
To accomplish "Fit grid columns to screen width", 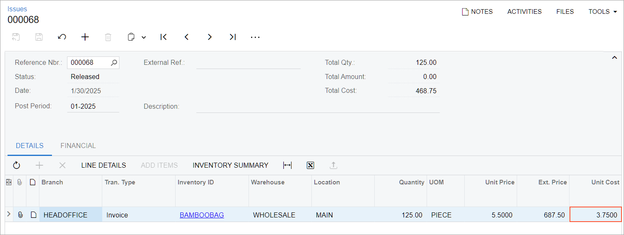I will tap(287, 165).
